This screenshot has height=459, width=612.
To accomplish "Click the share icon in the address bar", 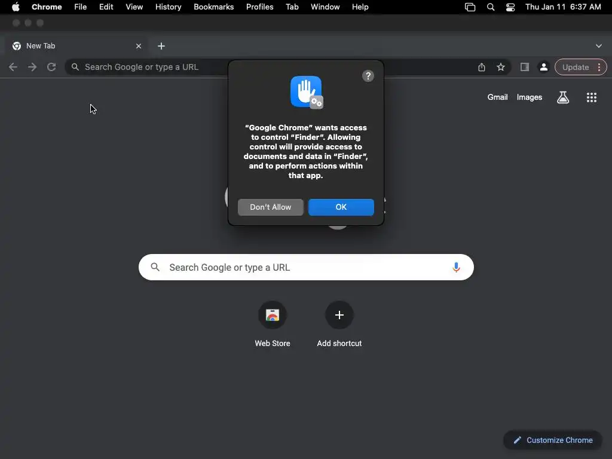I will pos(482,67).
